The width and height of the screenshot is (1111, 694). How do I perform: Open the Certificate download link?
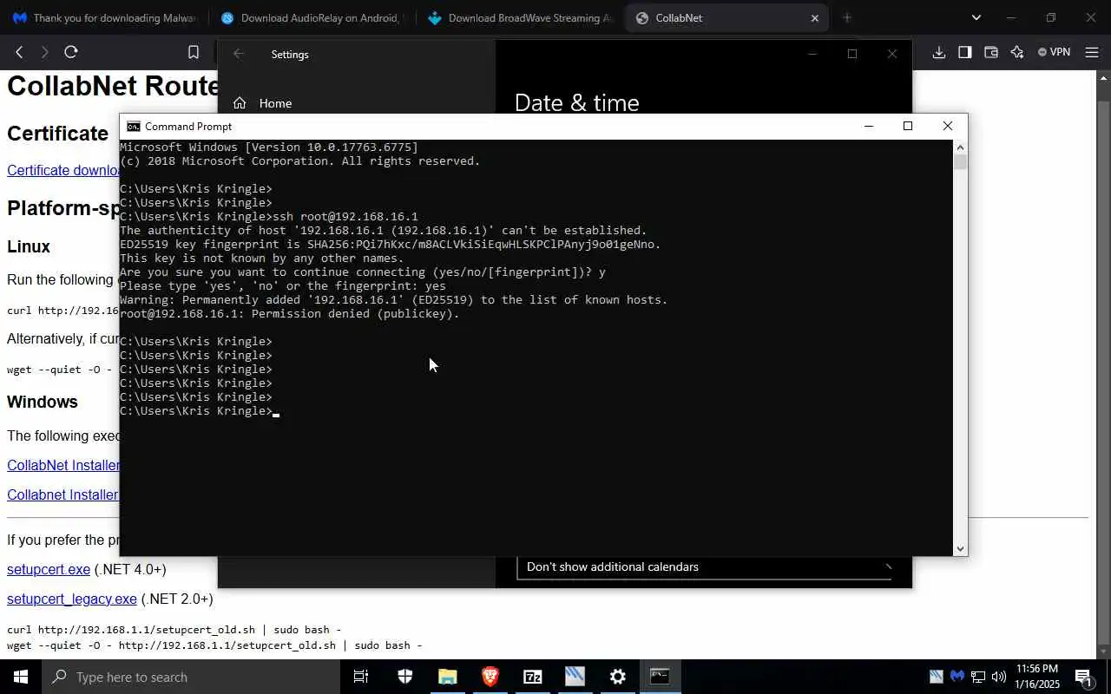pyautogui.click(x=63, y=170)
